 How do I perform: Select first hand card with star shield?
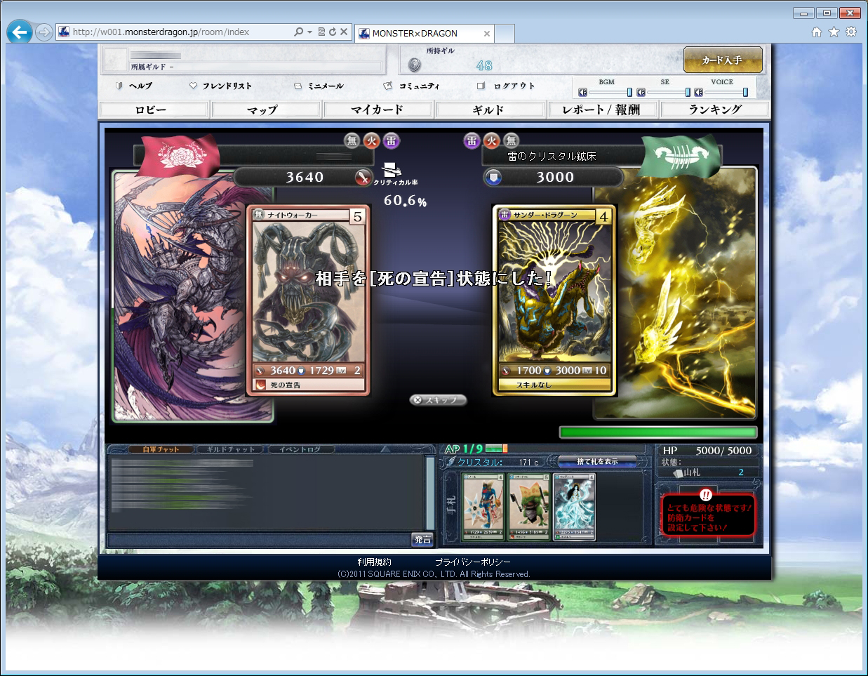[x=483, y=507]
